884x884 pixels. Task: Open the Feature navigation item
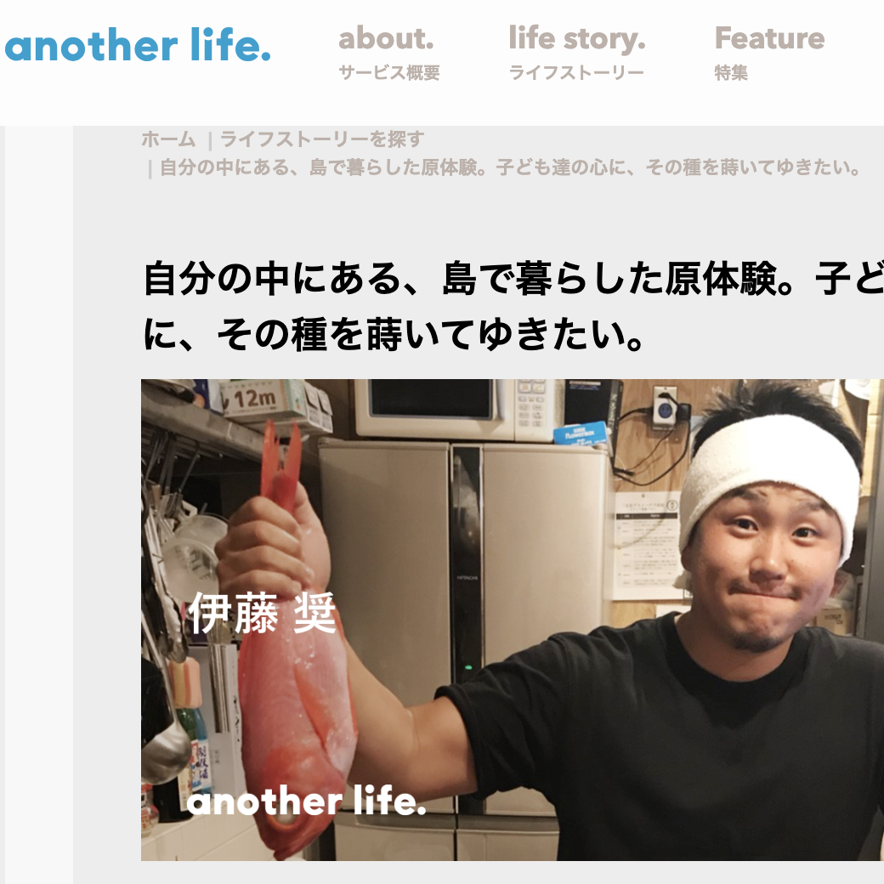(769, 38)
